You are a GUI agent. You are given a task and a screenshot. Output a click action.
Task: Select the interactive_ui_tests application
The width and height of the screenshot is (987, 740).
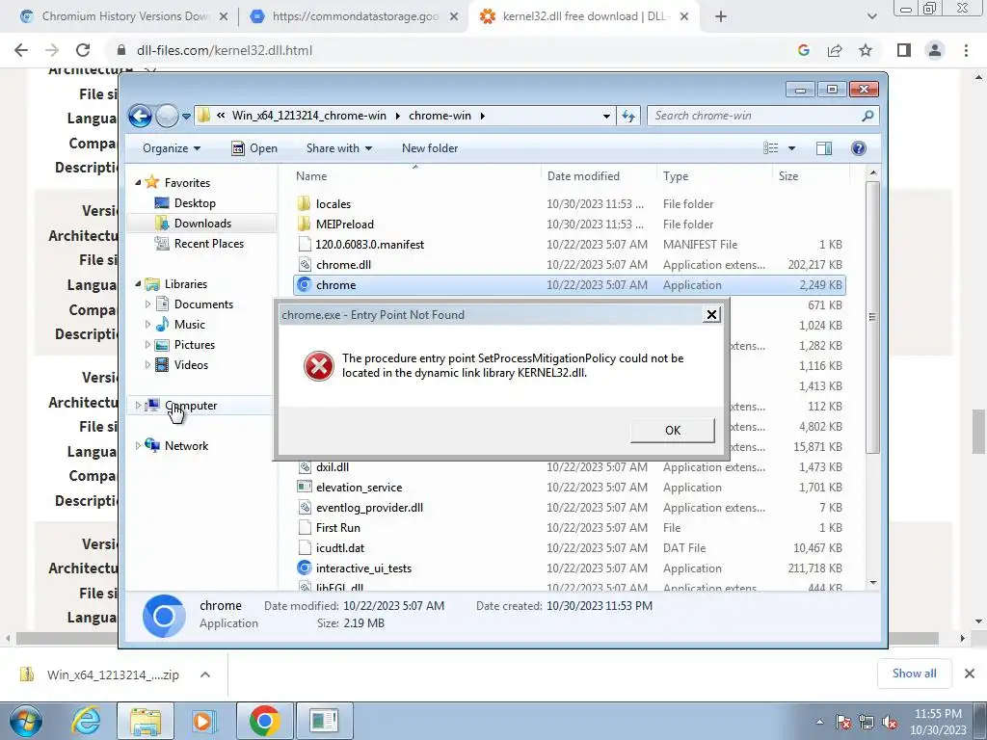coord(363,568)
